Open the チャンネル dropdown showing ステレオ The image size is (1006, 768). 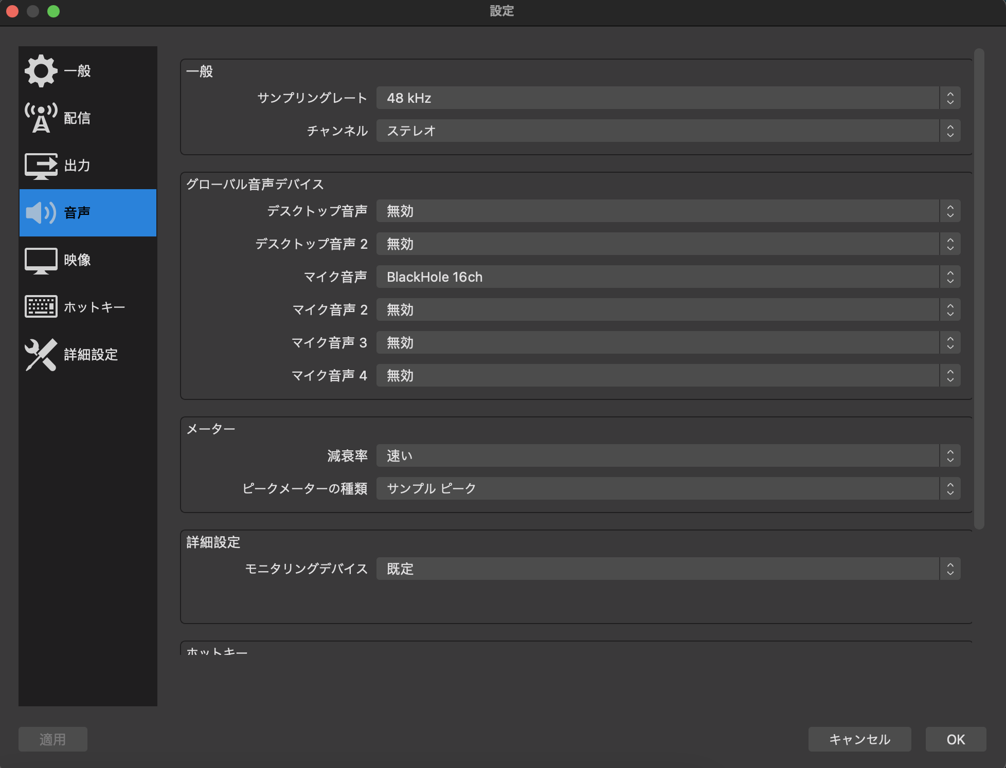point(663,131)
